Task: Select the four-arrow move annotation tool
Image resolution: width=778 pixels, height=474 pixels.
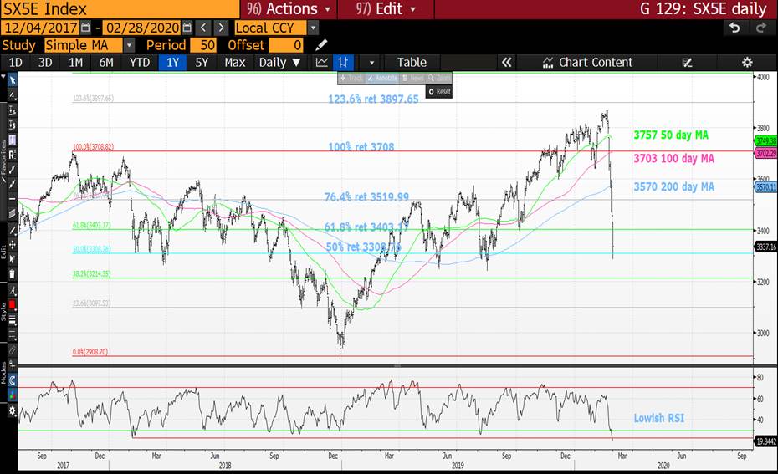Action: [13, 244]
